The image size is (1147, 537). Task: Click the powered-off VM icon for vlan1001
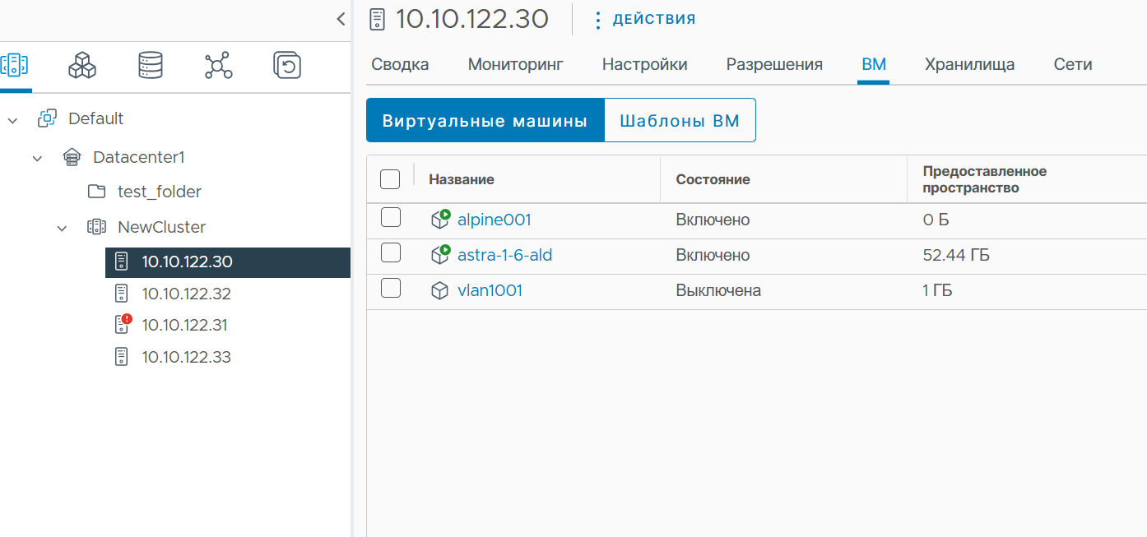[x=440, y=290]
